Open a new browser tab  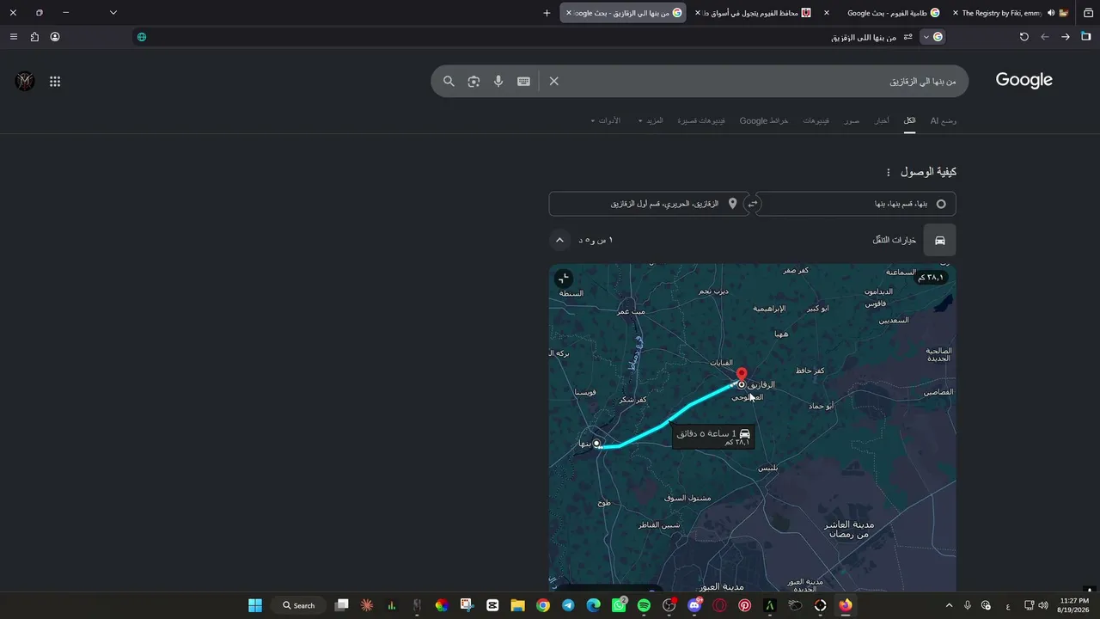point(547,13)
